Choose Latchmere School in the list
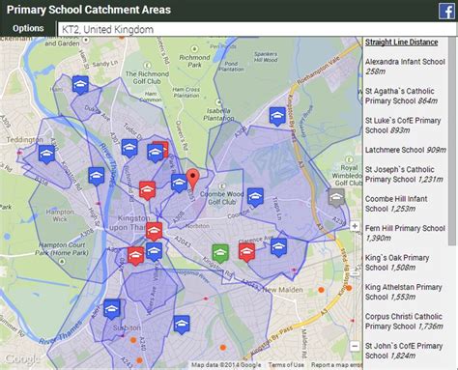458x370 pixels. pyautogui.click(x=406, y=150)
